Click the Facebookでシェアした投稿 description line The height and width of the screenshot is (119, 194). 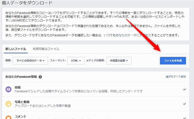pyautogui.click(x=78, y=91)
